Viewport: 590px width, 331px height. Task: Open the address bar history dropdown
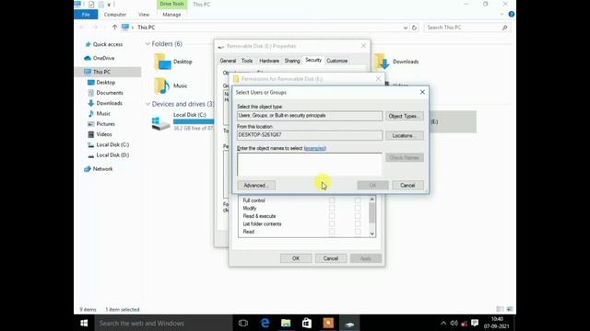coord(406,28)
